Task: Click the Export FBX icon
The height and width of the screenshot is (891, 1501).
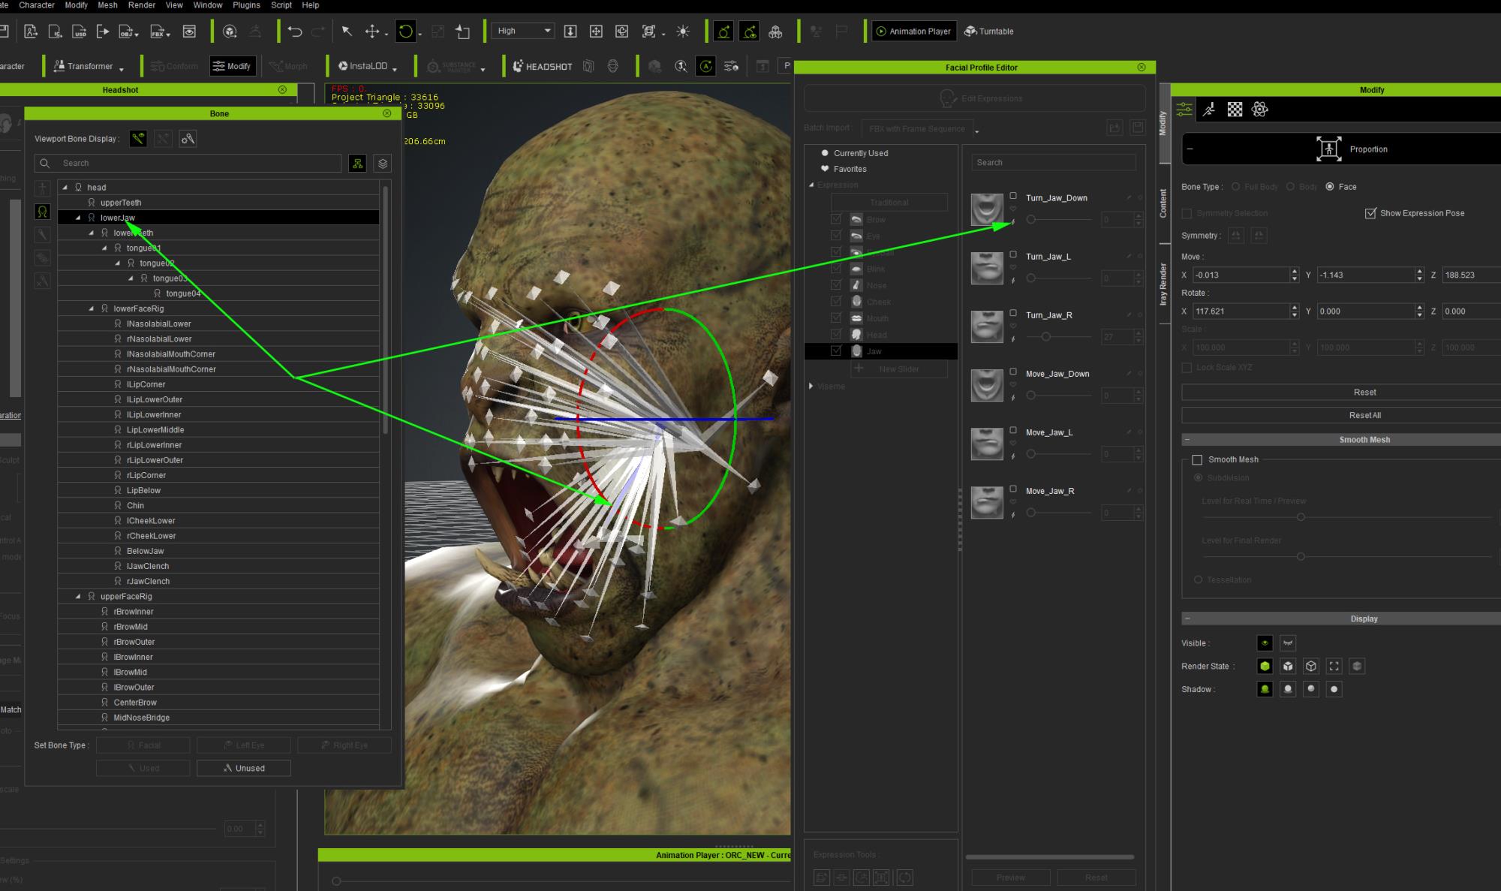Action: [x=158, y=32]
